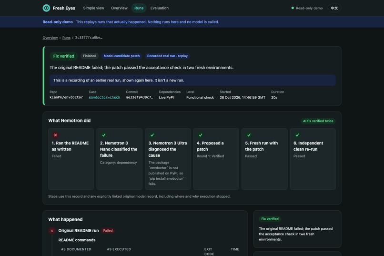Go to the Evaluation tab
Image resolution: width=384 pixels, height=256 pixels.
pyautogui.click(x=160, y=8)
